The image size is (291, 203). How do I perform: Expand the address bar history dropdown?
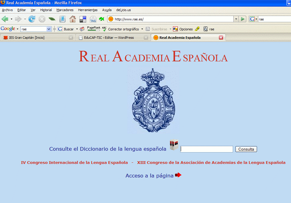click(x=236, y=19)
